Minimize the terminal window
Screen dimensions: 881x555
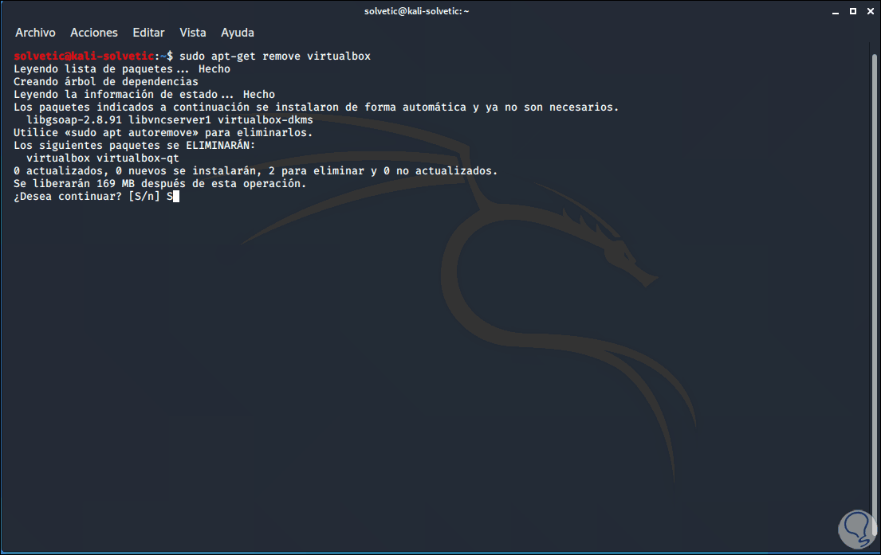tap(836, 11)
